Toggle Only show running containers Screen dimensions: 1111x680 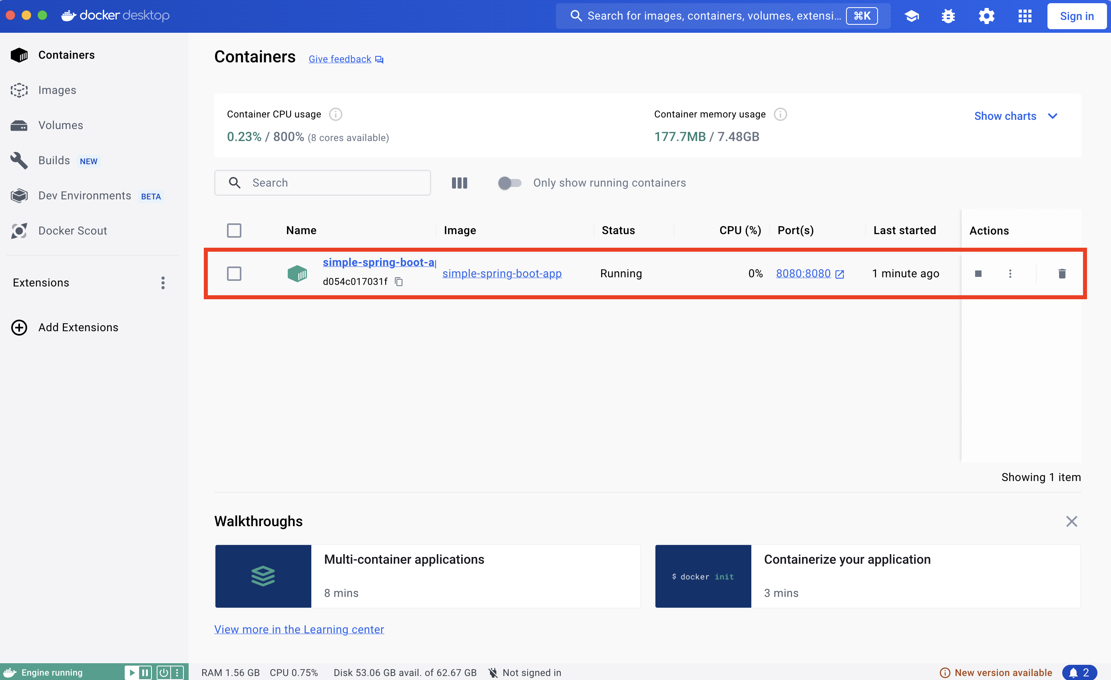[510, 183]
